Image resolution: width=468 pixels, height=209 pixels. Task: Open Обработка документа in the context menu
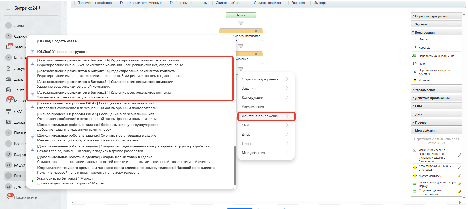pyautogui.click(x=266, y=79)
